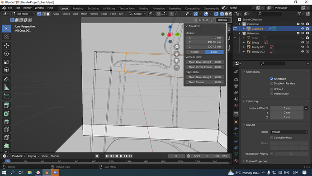The image size is (312, 176).
Task: Open Modifier properties wrench tab
Action: 236,128
